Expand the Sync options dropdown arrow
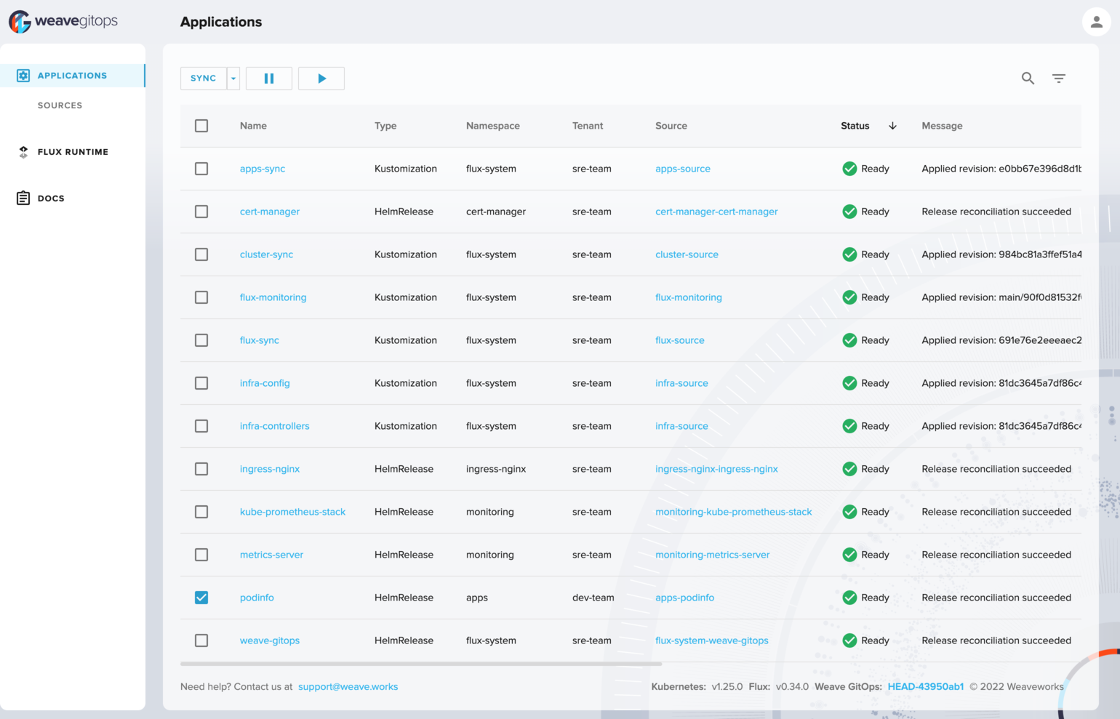This screenshot has width=1120, height=719. click(233, 79)
